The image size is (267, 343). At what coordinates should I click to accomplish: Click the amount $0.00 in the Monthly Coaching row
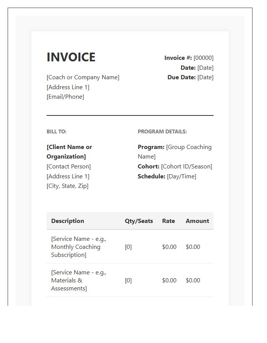click(193, 247)
